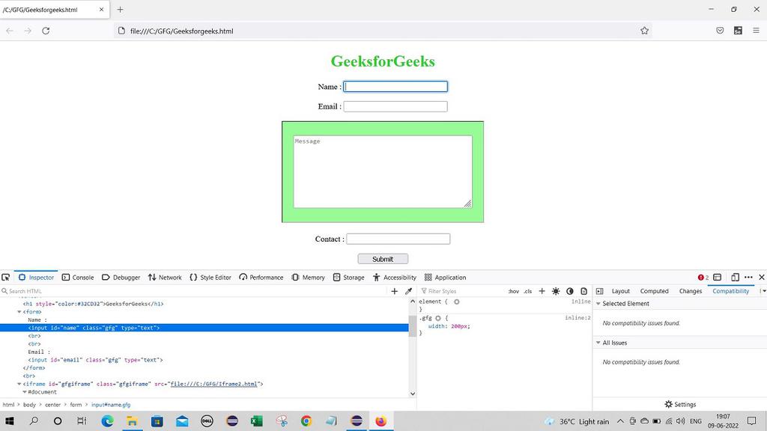Image resolution: width=767 pixels, height=431 pixels.
Task: Switch sidebar to the Computed tab
Action: point(654,291)
